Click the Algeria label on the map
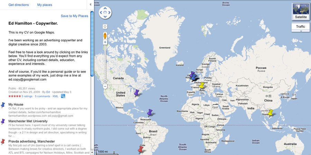Viewport: 311px width, 155px height. [195, 104]
